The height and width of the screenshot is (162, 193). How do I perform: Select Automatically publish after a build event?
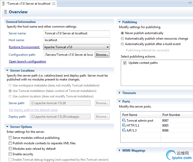pyautogui.click(x=122, y=44)
